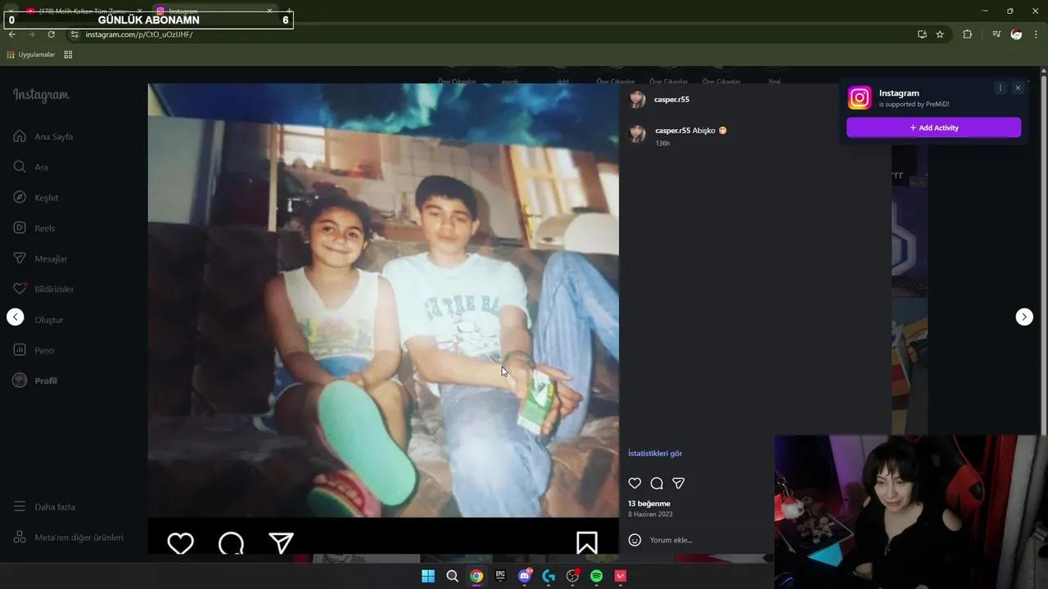Switch to the YouTube Melih Kalkan tab

pos(82,11)
